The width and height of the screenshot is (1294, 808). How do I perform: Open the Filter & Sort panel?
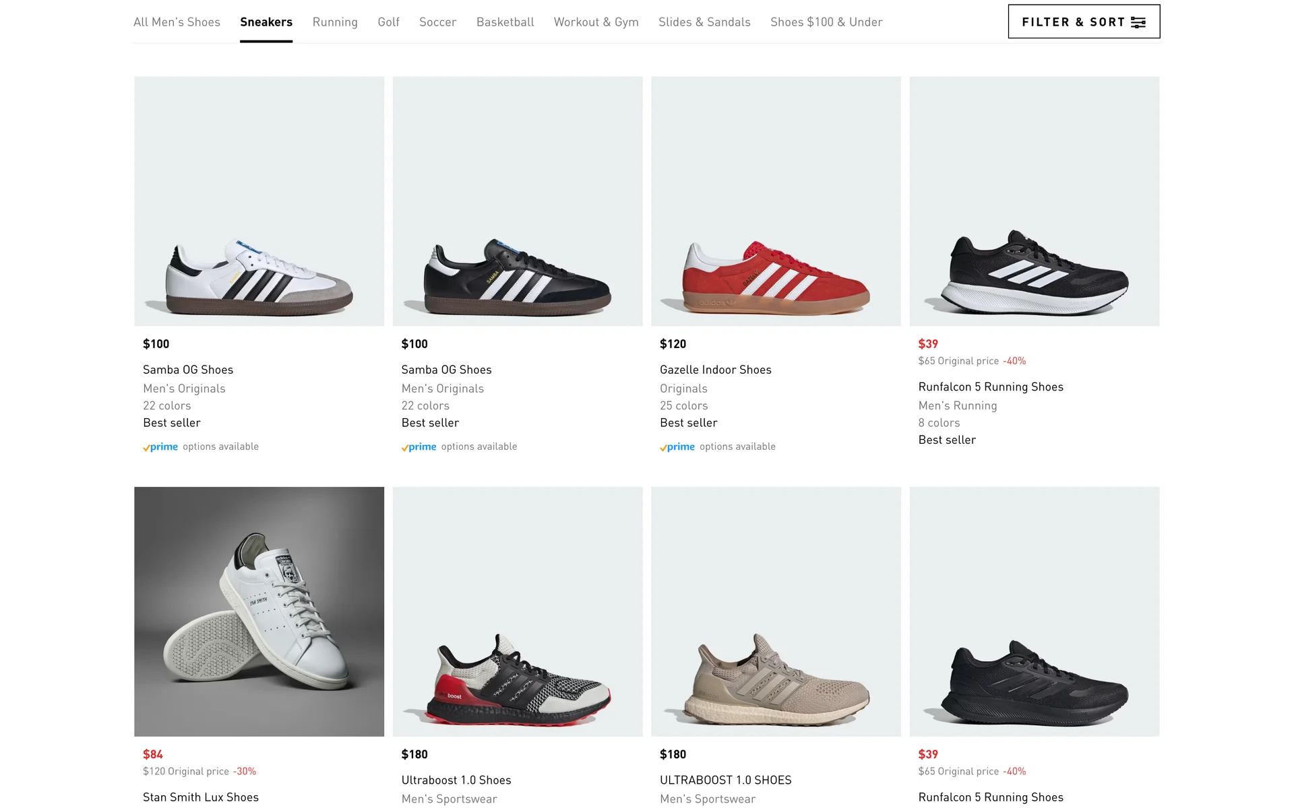pos(1073,22)
